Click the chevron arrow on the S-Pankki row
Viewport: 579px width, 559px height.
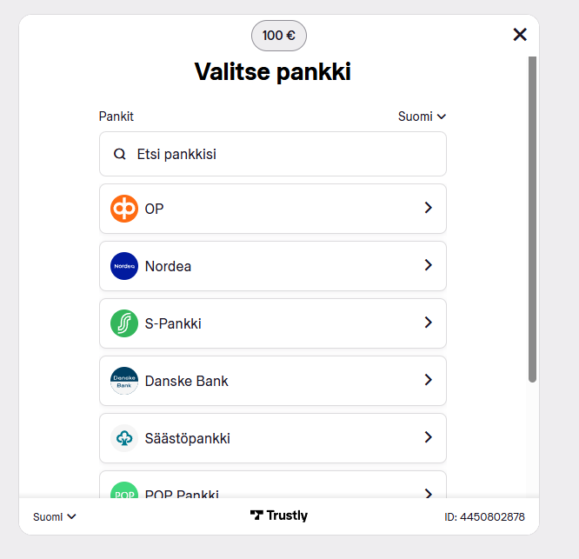tap(428, 323)
